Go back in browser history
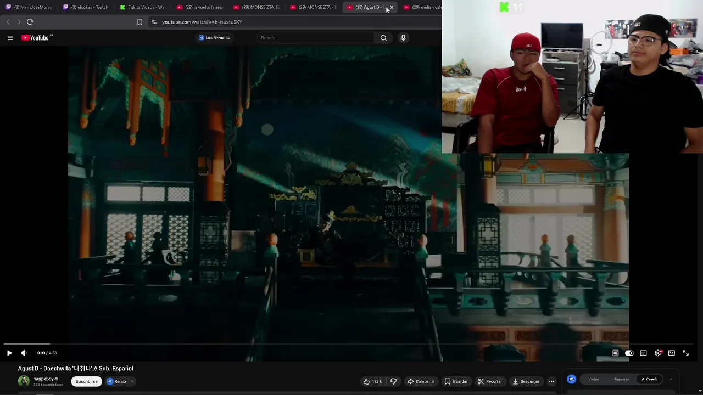Screen dimensions: 703x395 point(8,22)
